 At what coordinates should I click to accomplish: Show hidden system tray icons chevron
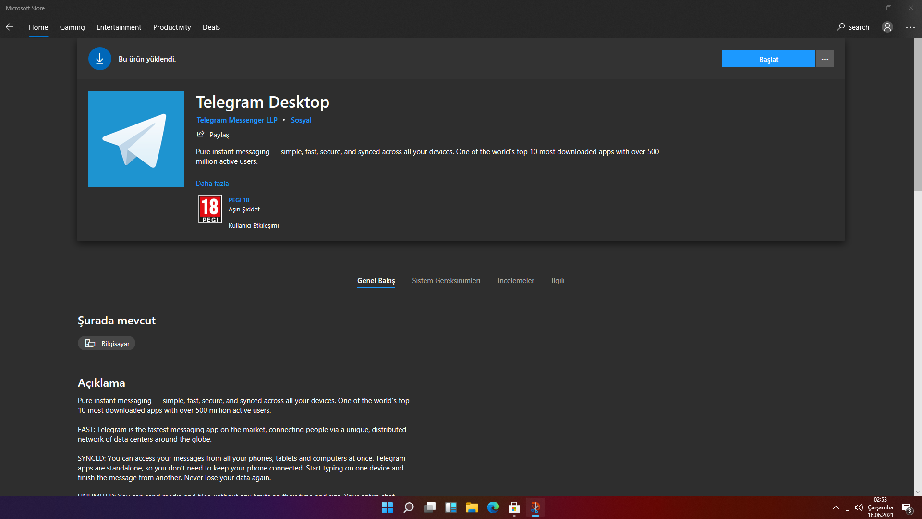(x=836, y=507)
